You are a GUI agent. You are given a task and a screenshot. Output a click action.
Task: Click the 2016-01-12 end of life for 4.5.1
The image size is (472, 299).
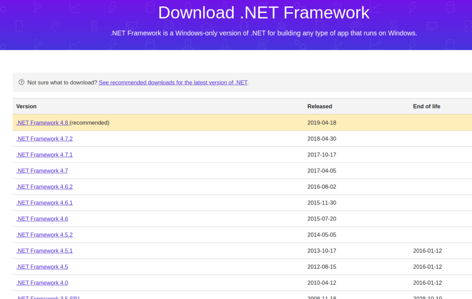(427, 251)
